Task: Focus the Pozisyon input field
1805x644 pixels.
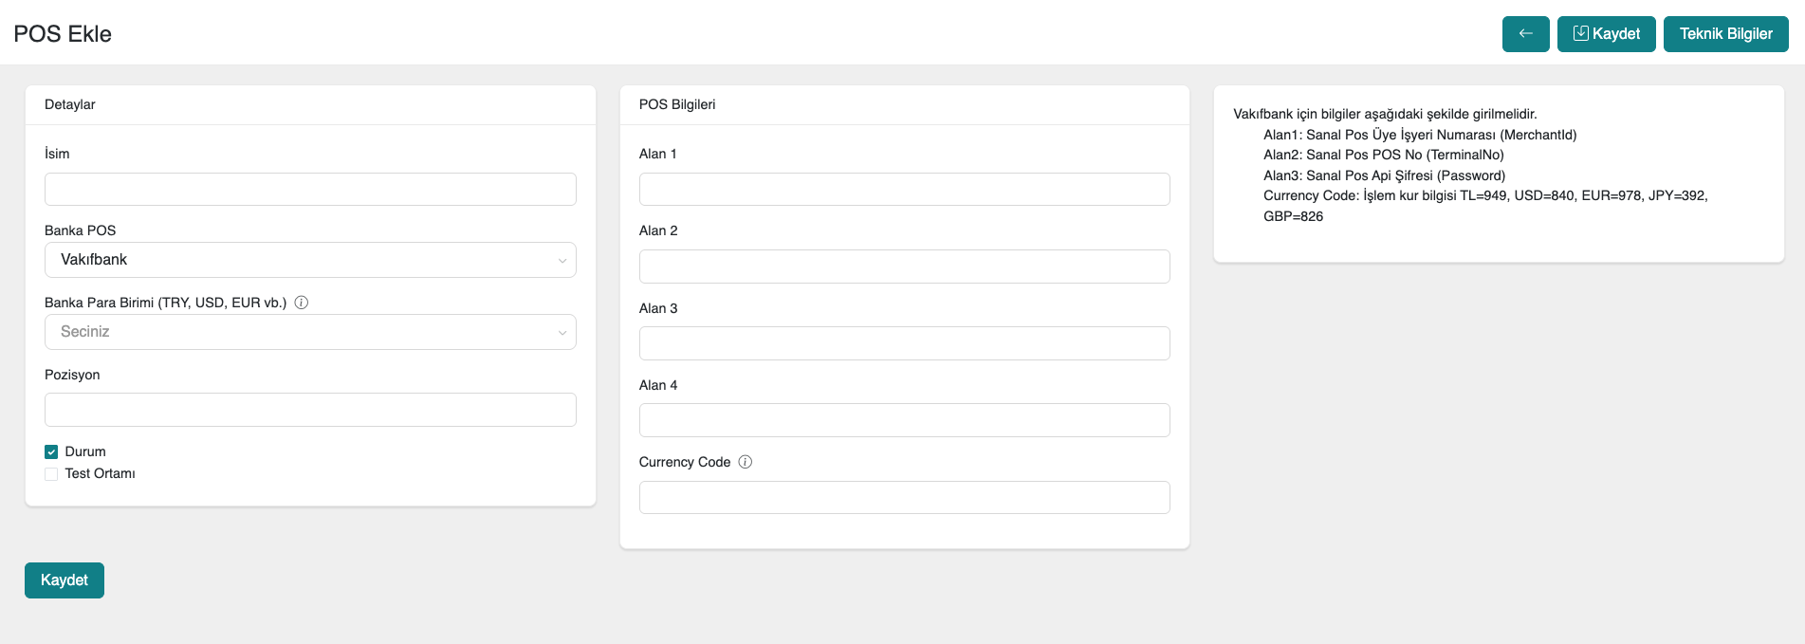Action: point(310,410)
